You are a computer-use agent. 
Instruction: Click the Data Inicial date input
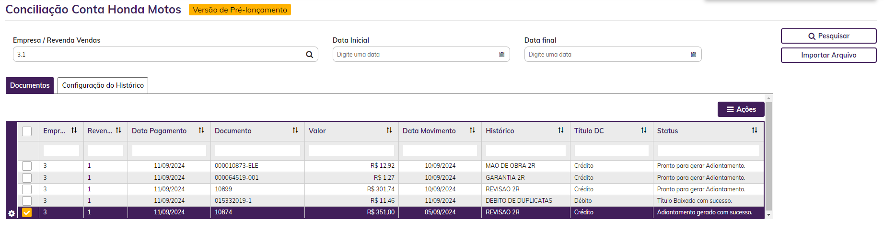(421, 54)
